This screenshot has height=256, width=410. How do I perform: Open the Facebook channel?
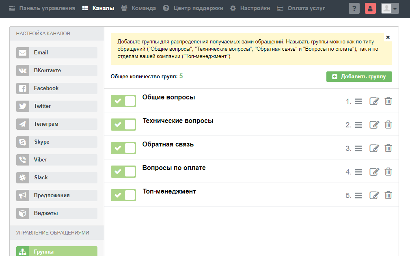click(56, 88)
